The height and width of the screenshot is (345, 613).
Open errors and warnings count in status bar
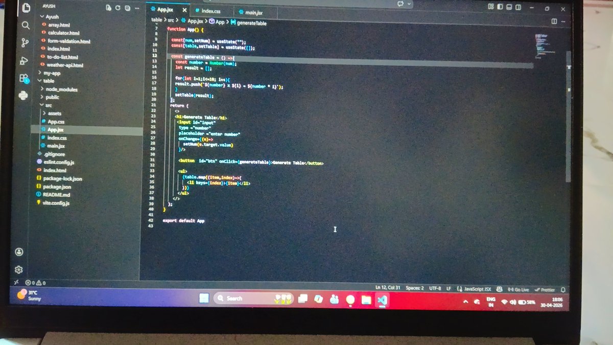[35, 282]
